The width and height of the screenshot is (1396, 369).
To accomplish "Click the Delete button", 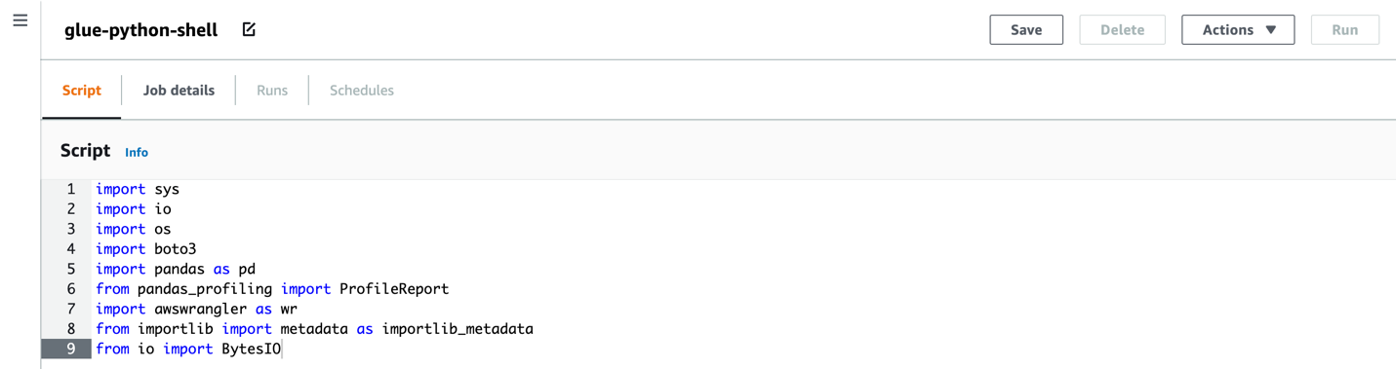I will coord(1122,30).
